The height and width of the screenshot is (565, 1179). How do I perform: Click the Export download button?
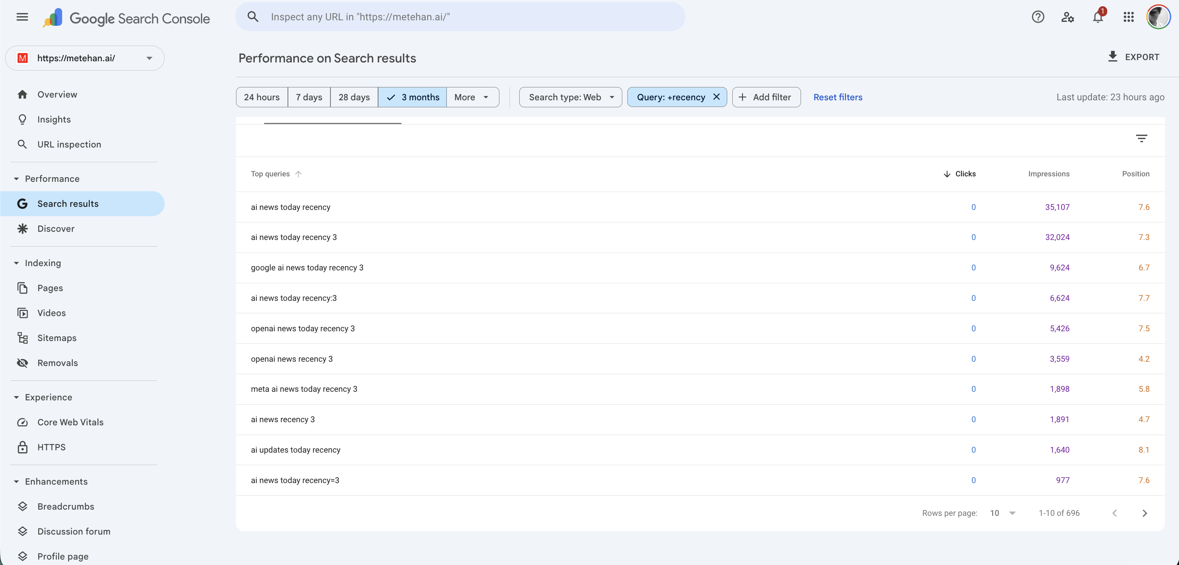(x=1133, y=57)
